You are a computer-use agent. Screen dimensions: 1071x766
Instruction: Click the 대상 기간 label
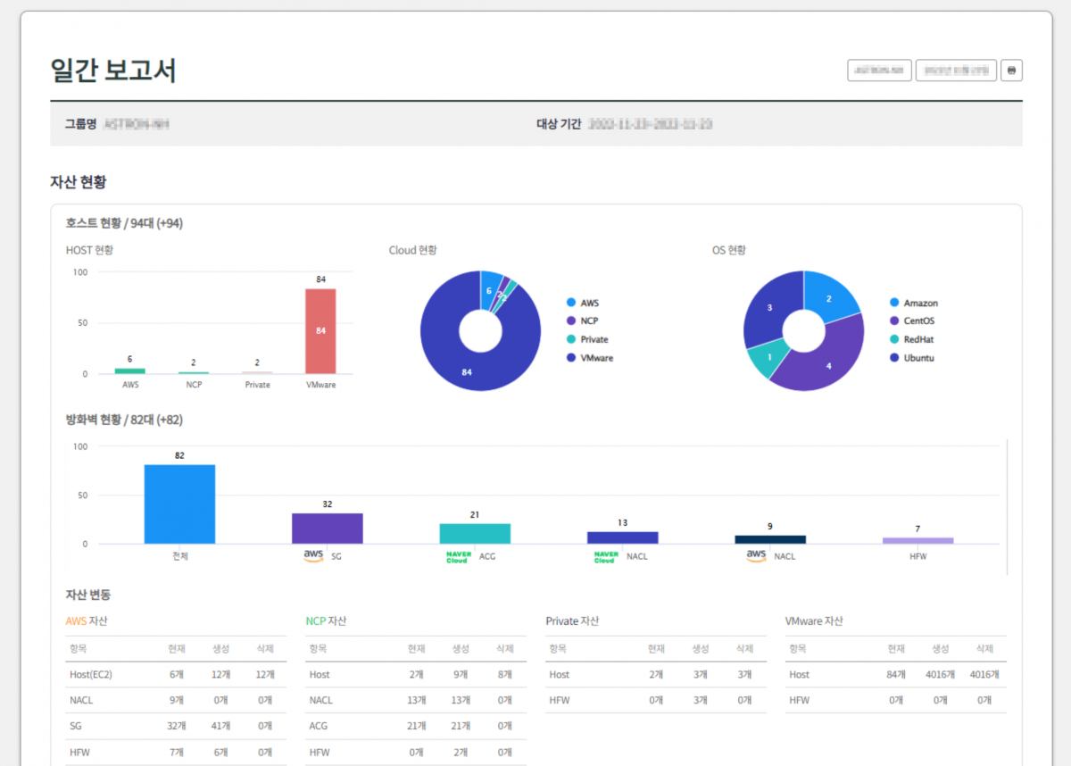(x=559, y=124)
